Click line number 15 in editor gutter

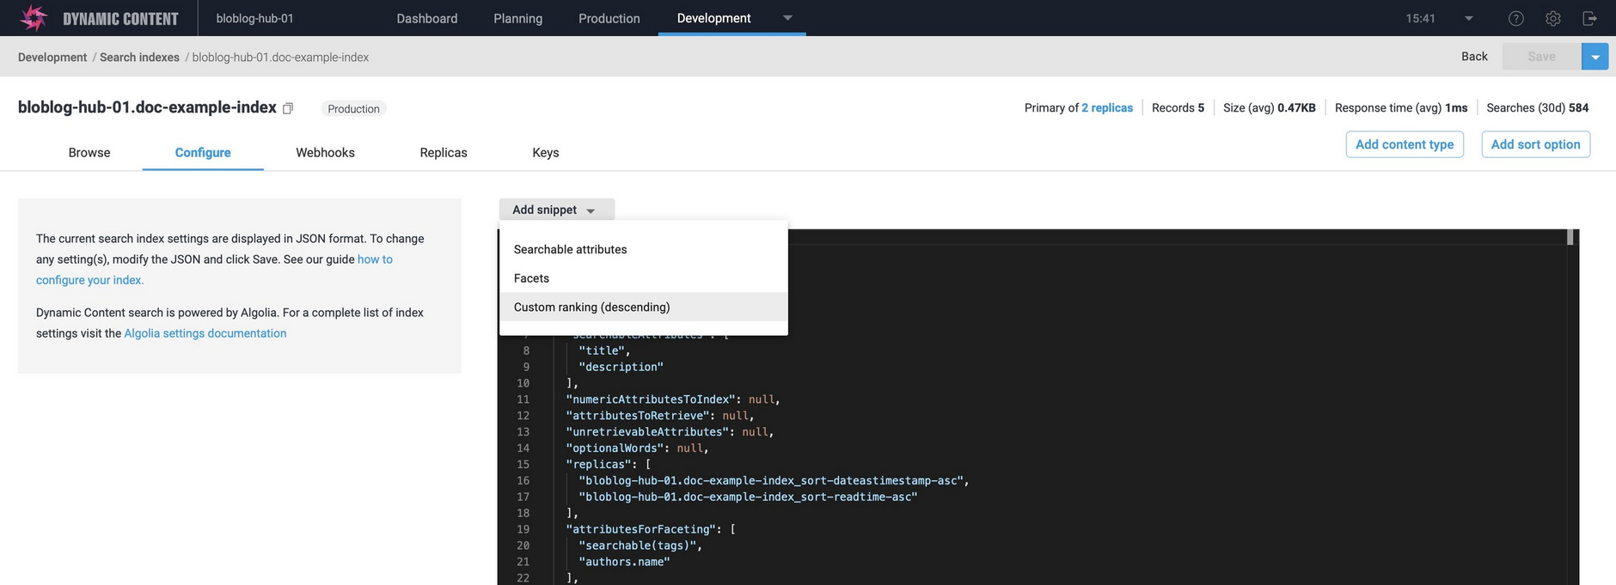tap(523, 465)
